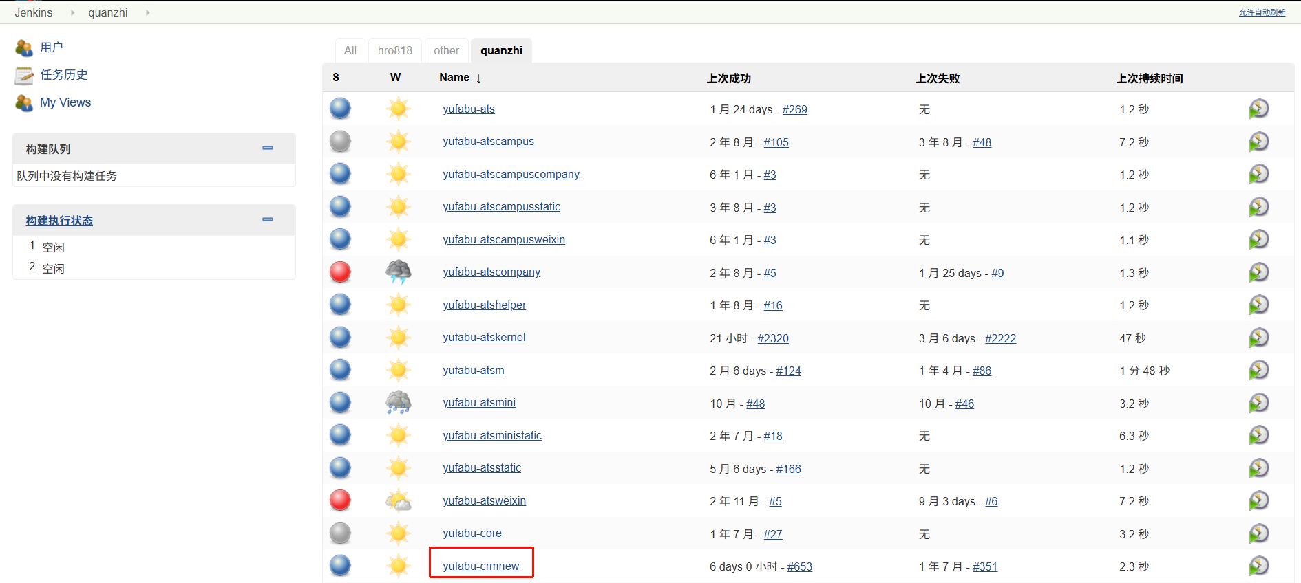This screenshot has height=583, width=1301.
Task: Click the grey status ball for yufabu-atscampus
Action: (340, 142)
